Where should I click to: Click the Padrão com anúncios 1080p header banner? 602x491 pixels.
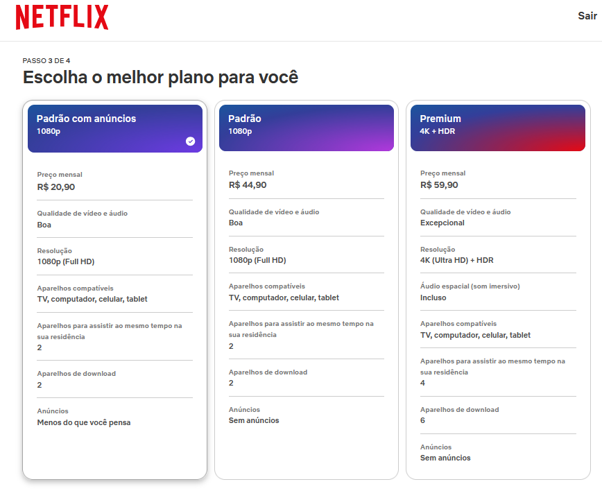[114, 128]
